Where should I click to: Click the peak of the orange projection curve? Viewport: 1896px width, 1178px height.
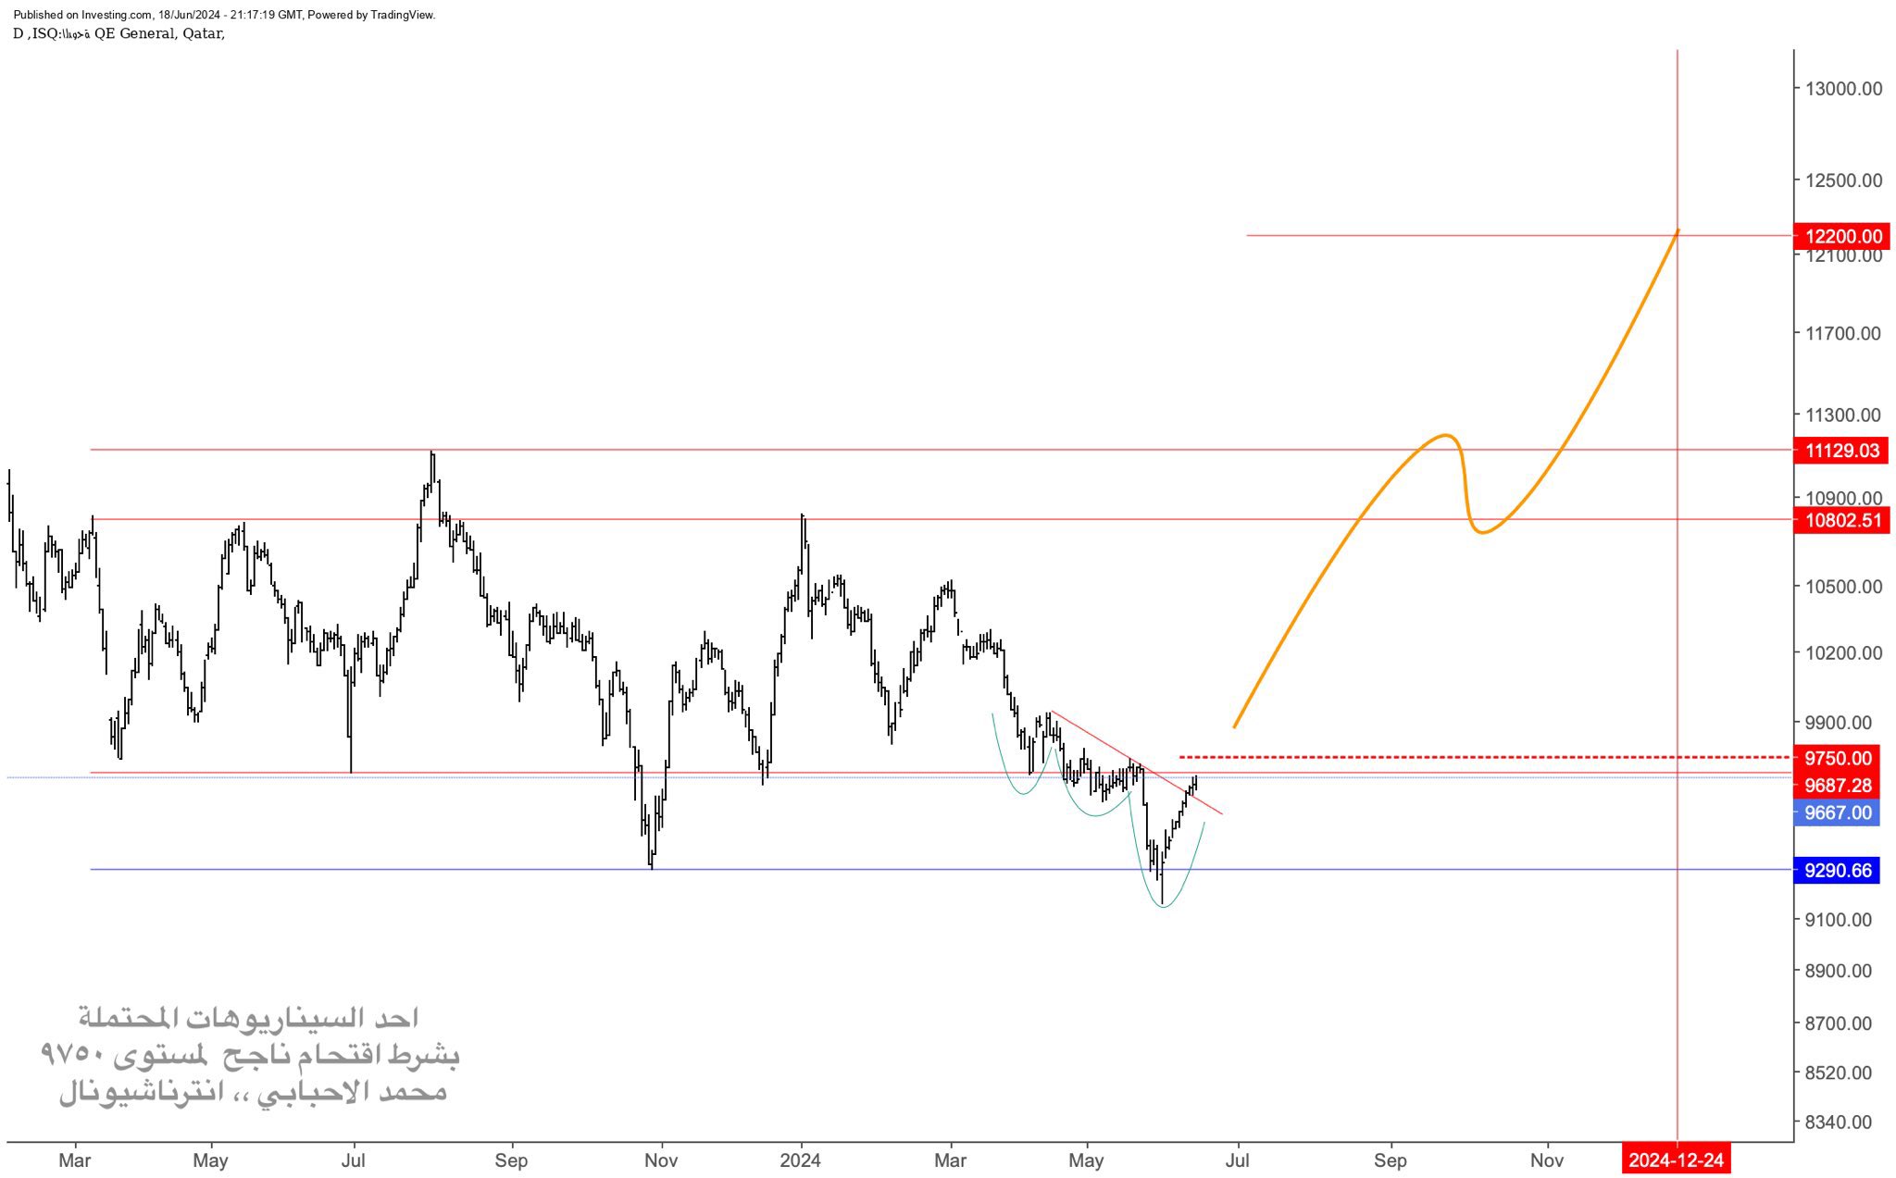1444,435
